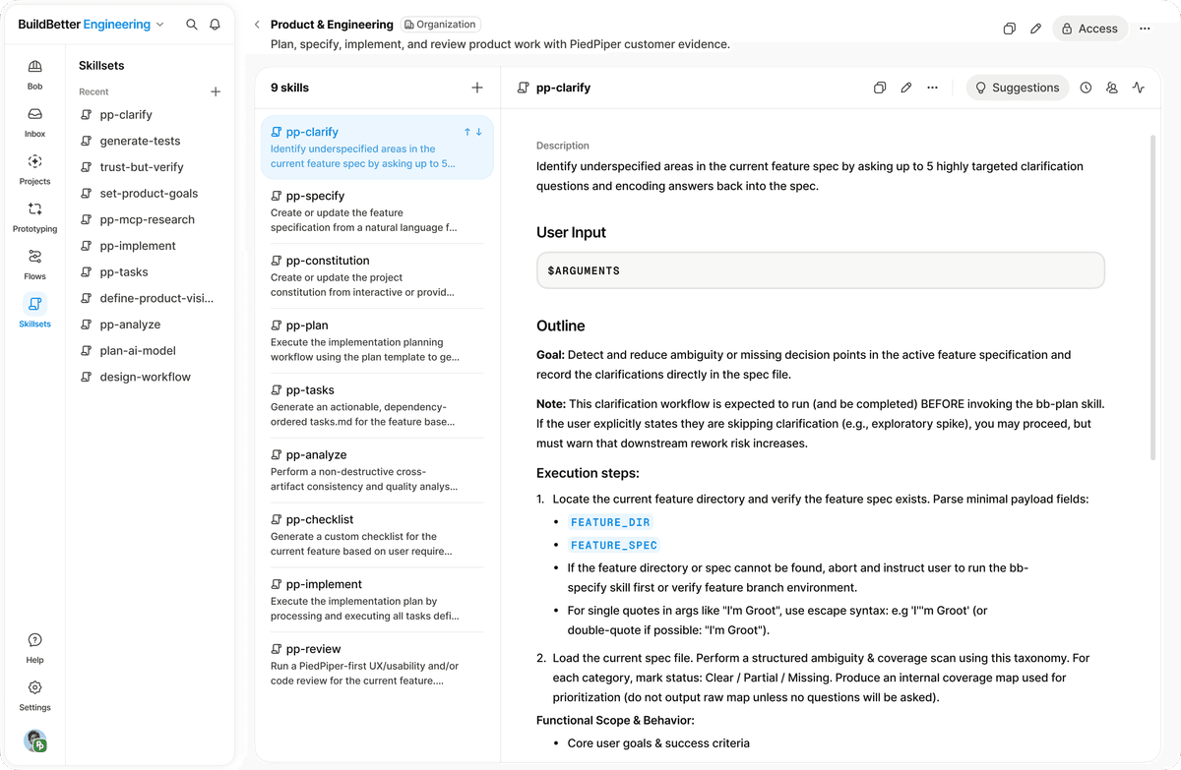1181x770 pixels.
Task: Click the FEATURE_SPEC code tag
Action: [x=614, y=545]
